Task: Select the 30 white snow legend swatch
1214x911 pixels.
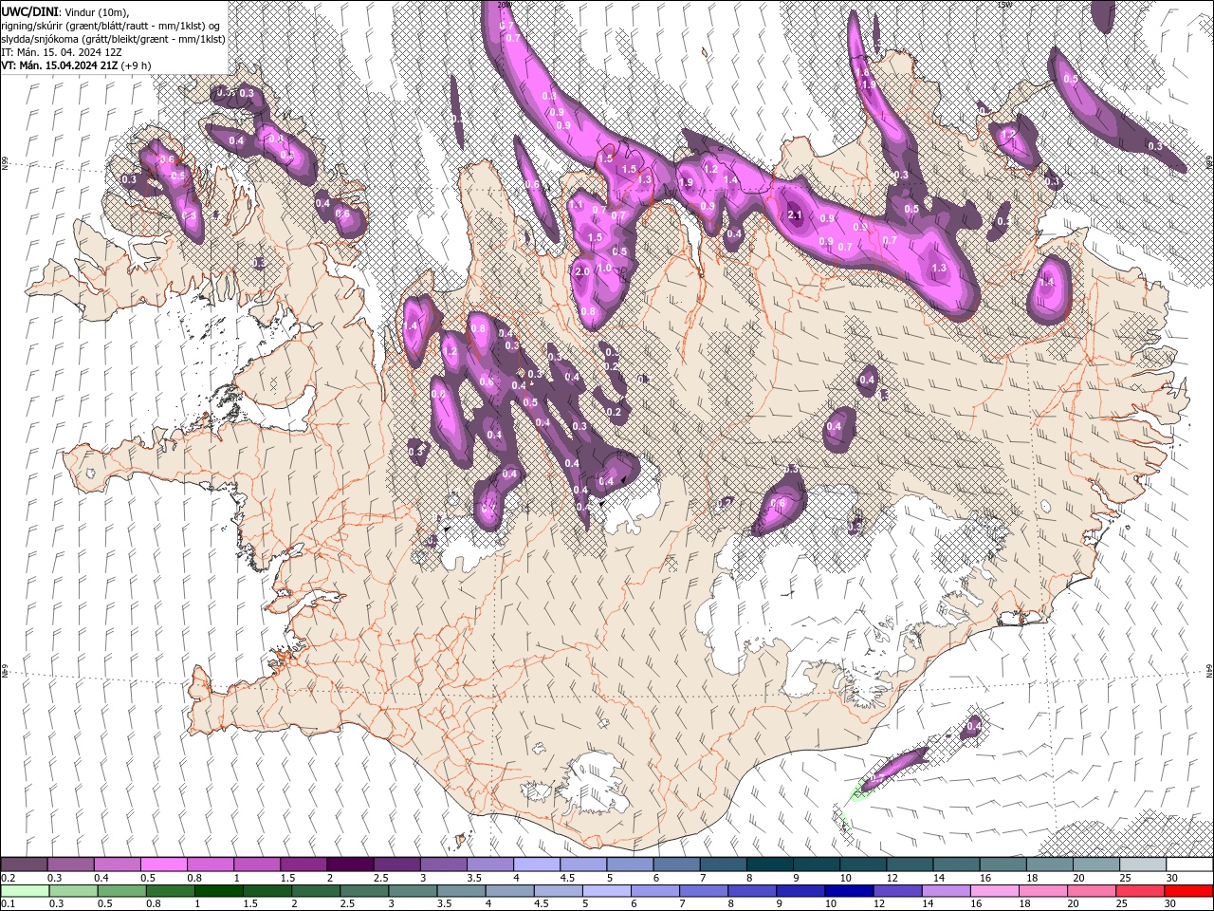Action: pyautogui.click(x=1189, y=865)
